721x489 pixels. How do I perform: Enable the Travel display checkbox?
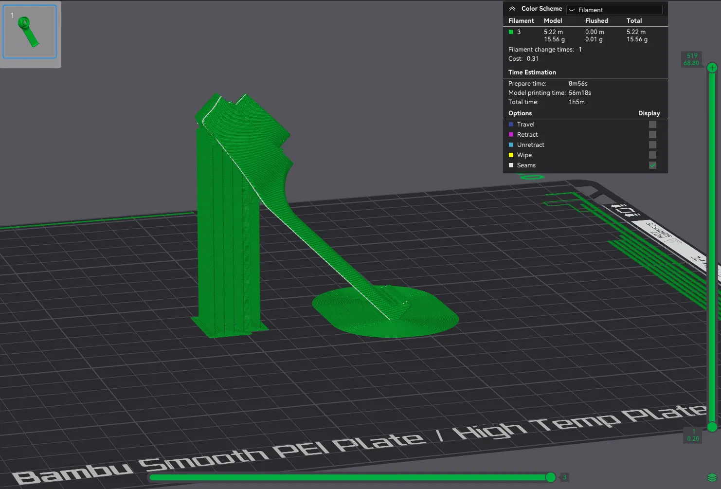pyautogui.click(x=652, y=125)
